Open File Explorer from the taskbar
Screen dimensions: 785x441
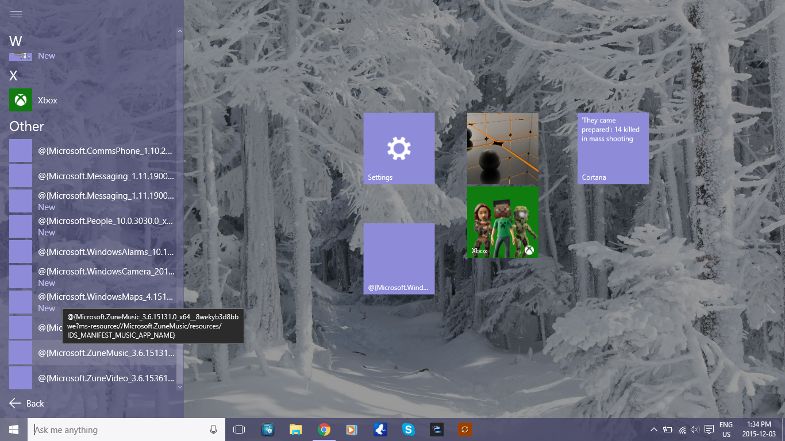point(295,429)
